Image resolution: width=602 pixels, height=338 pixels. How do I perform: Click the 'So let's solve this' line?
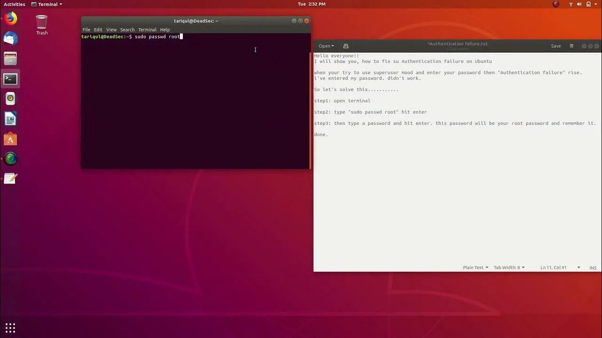[356, 90]
